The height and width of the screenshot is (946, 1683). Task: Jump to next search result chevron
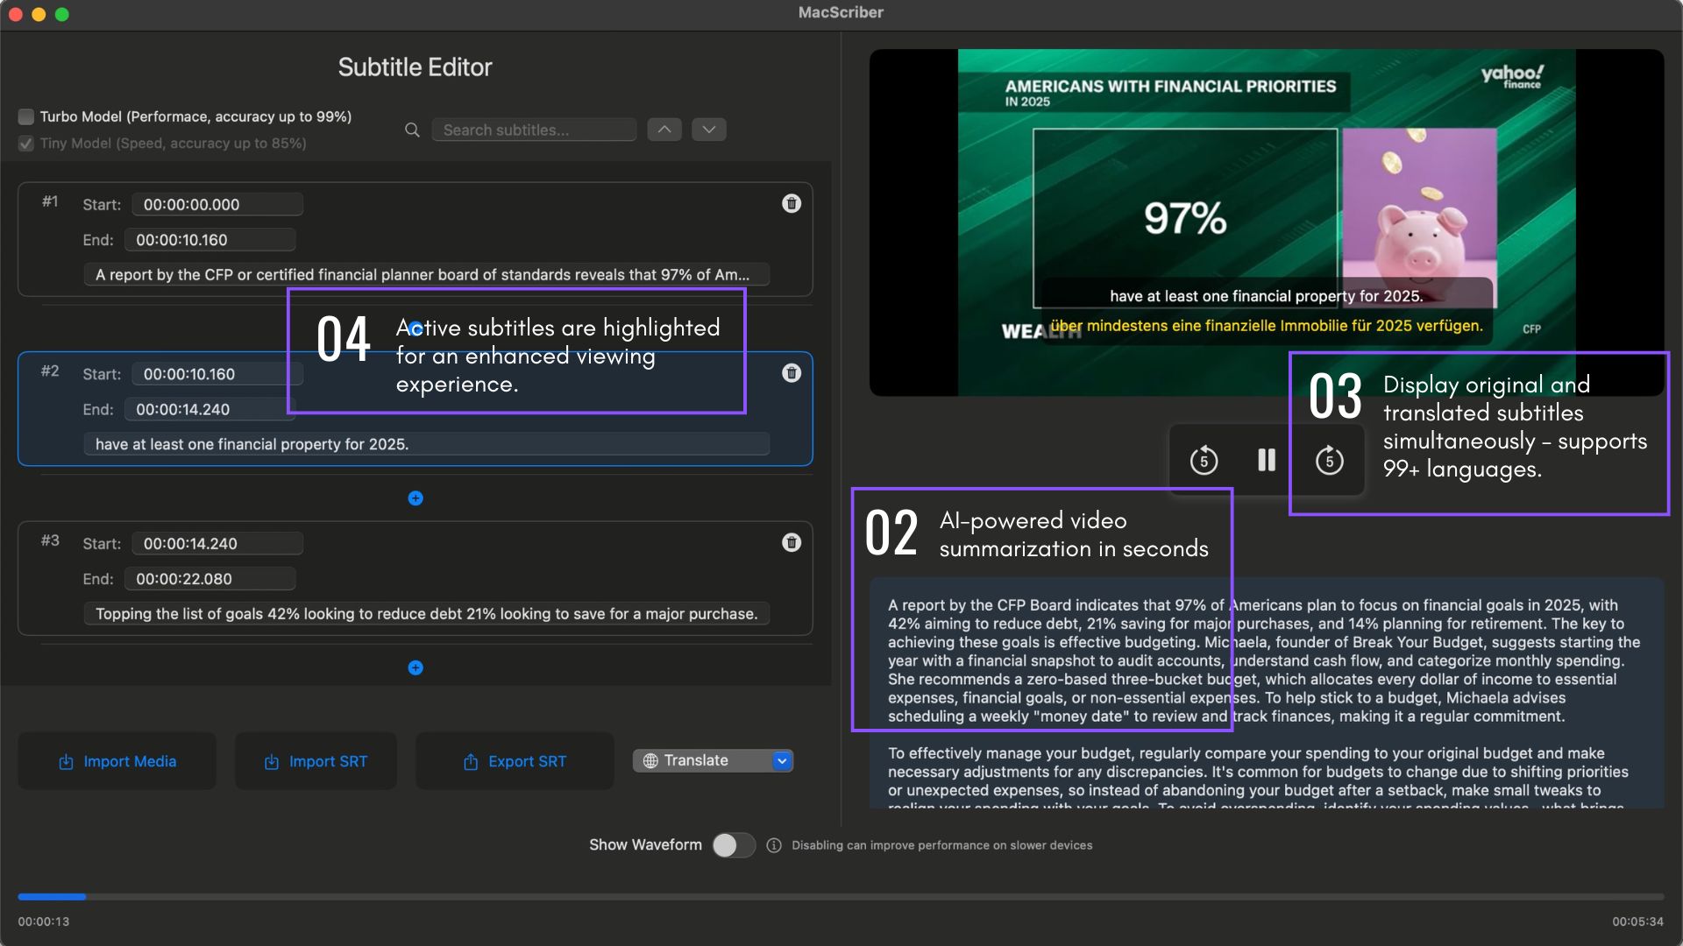(x=708, y=130)
